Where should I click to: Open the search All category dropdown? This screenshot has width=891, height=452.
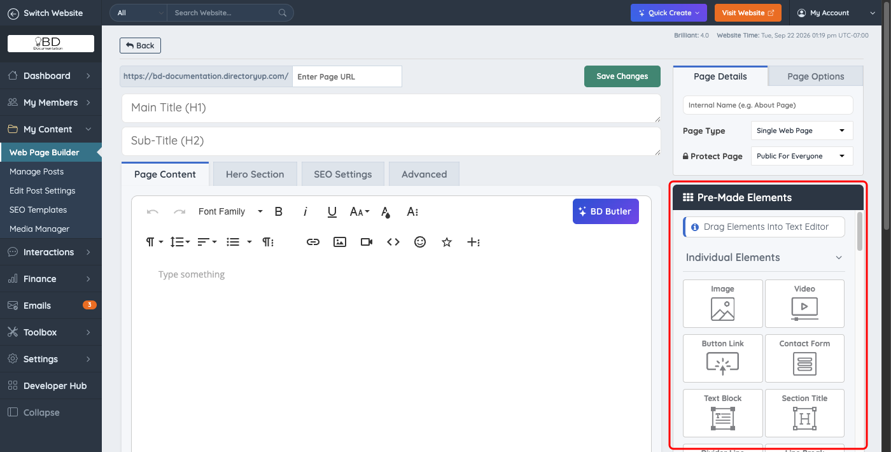click(x=138, y=13)
